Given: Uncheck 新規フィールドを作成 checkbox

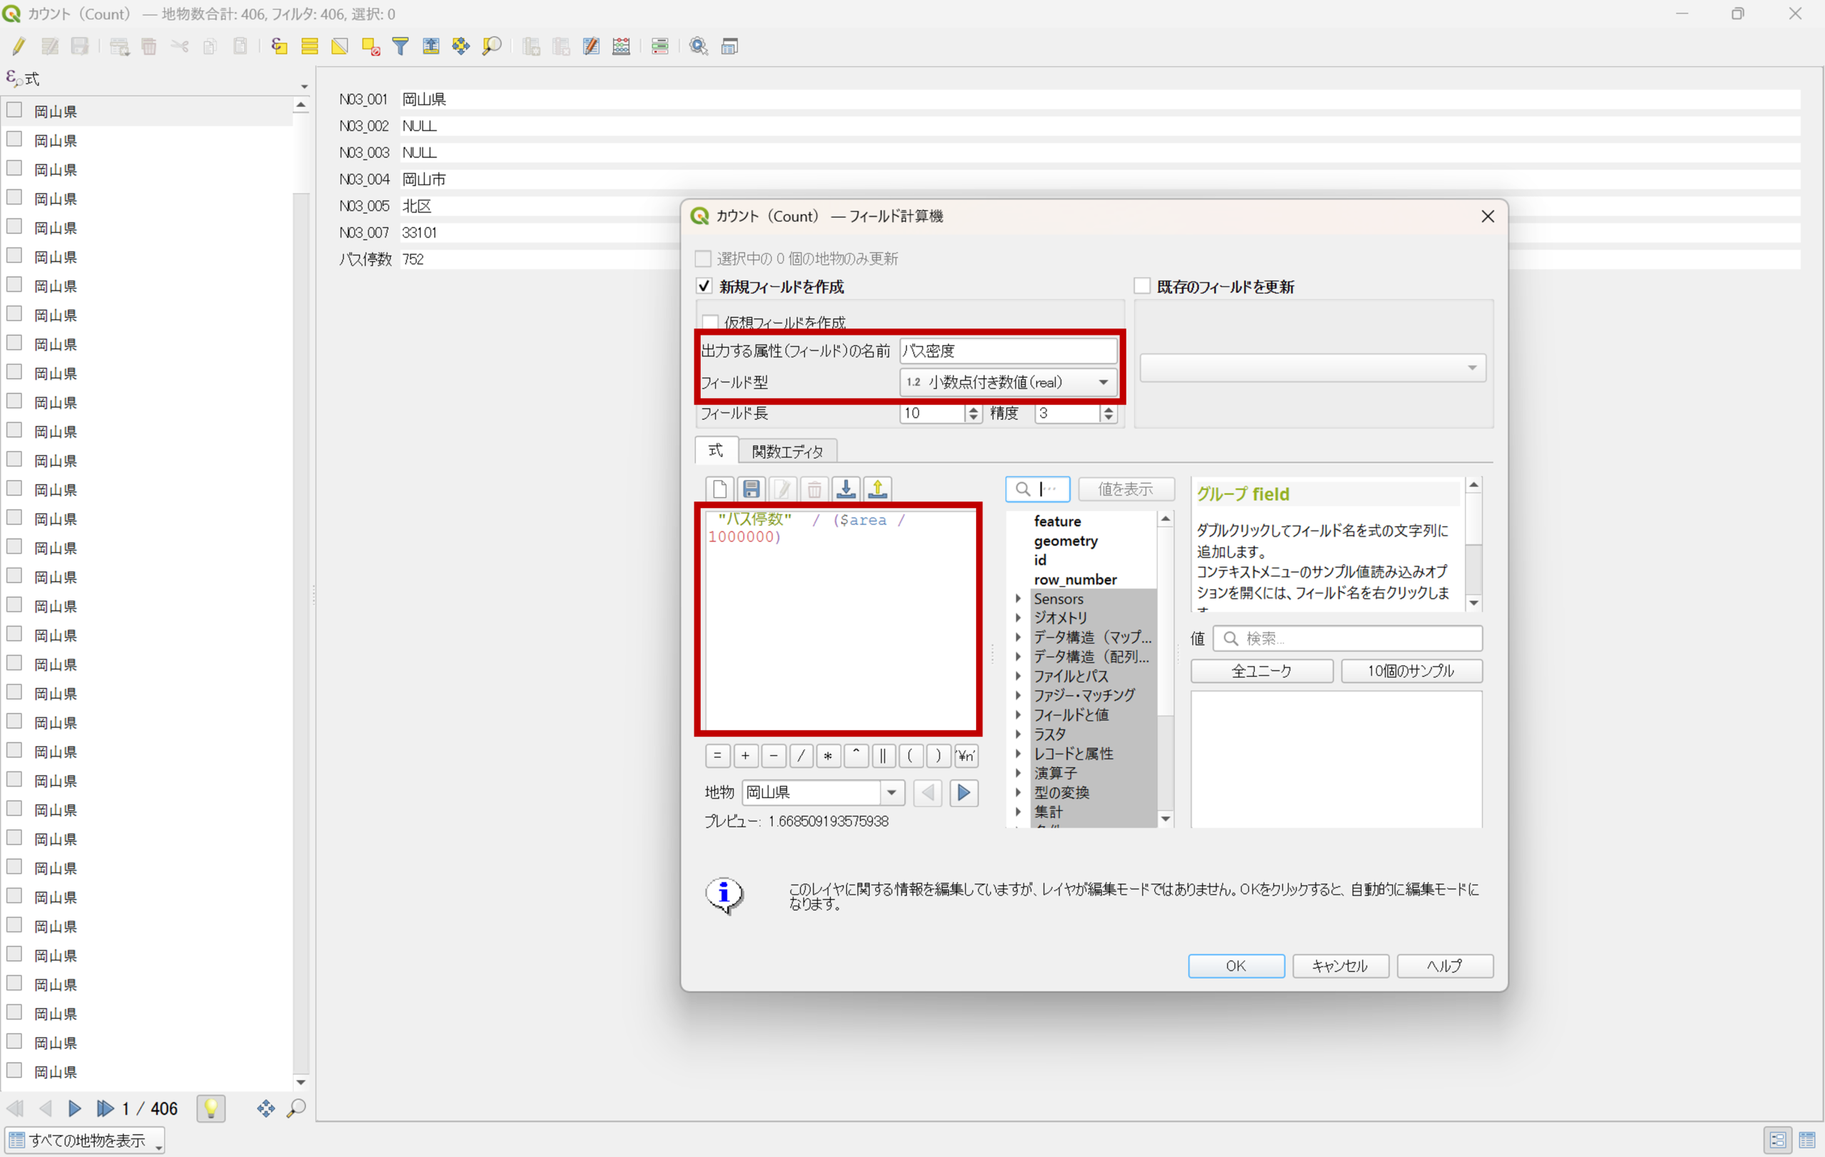Looking at the screenshot, I should pyautogui.click(x=704, y=286).
